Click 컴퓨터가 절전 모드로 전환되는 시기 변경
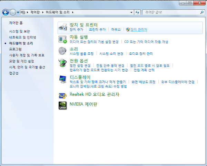Viewport: 207px width, 166px height. 99,70
